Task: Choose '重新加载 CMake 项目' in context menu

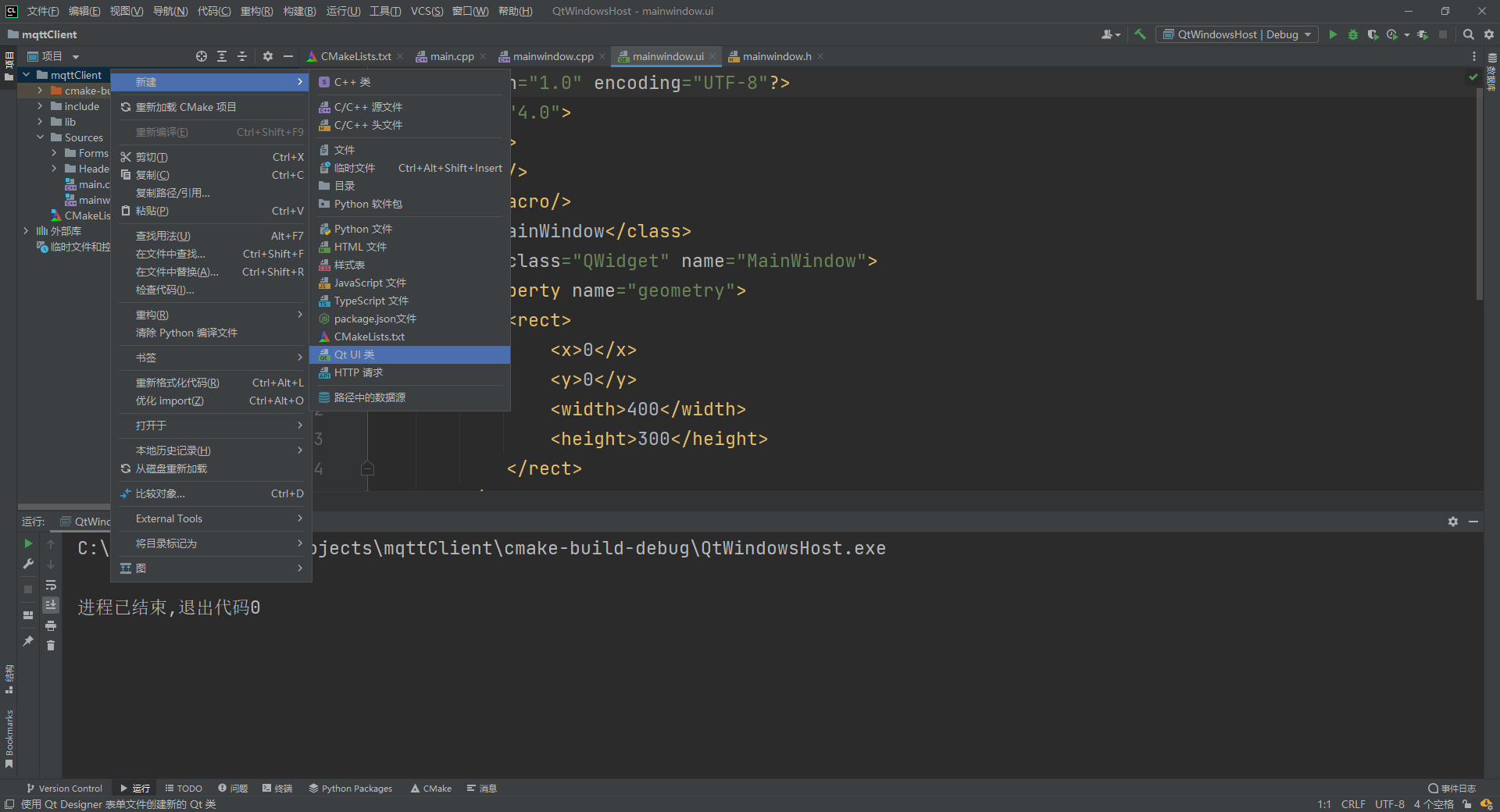Action: click(186, 107)
